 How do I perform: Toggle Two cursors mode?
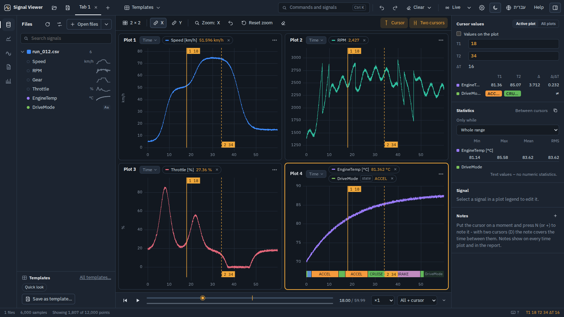click(428, 23)
